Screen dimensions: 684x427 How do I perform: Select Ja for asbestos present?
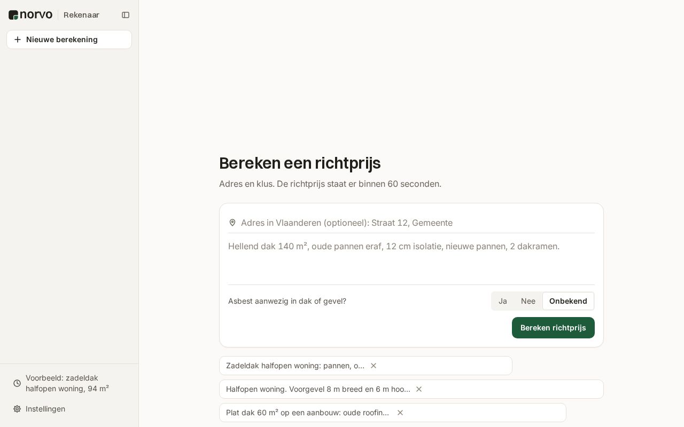503,301
